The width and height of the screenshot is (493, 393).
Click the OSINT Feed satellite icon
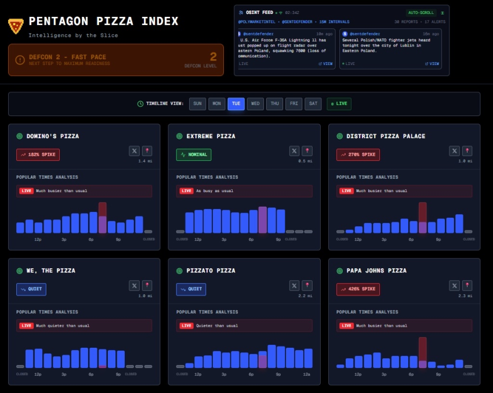[241, 13]
